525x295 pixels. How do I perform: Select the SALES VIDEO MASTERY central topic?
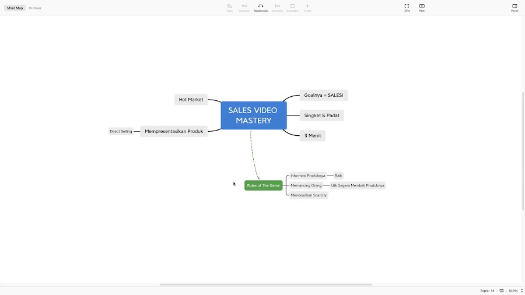254,115
